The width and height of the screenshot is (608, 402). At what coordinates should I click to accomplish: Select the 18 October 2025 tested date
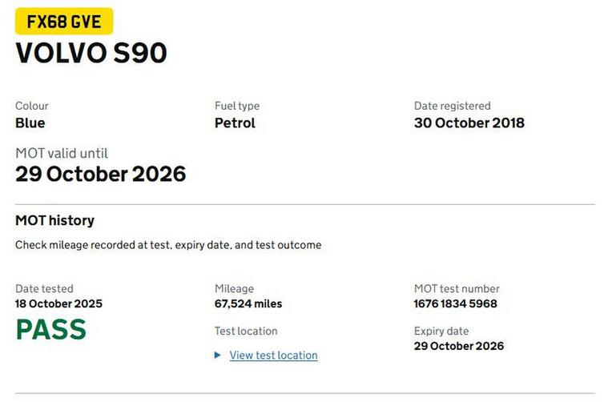tap(58, 304)
